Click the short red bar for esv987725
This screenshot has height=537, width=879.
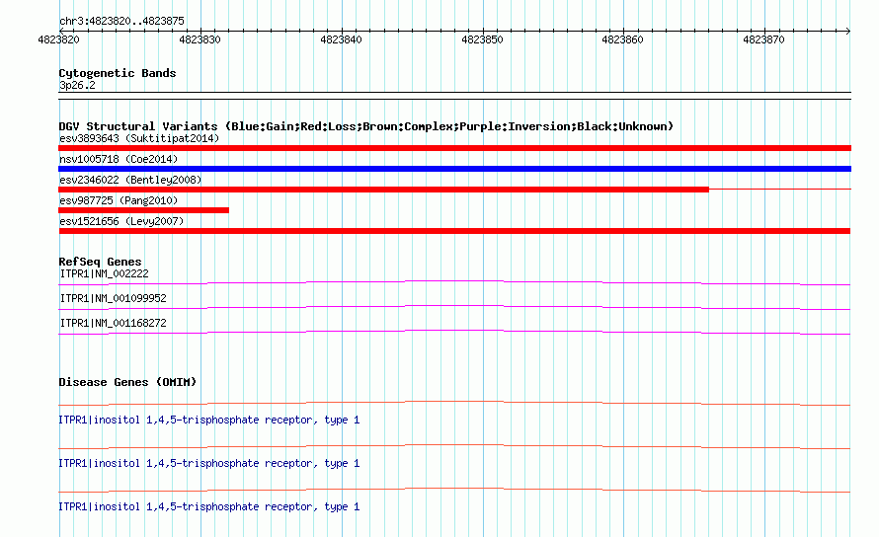coord(143,210)
